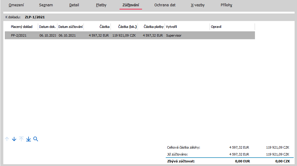Screen dimensions: 297x166
Task: Select the Platby tab
Action: (x=101, y=5)
